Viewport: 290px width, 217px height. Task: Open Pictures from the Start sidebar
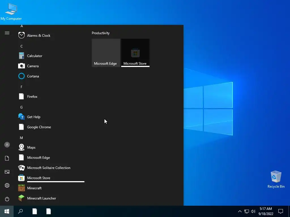(7, 172)
